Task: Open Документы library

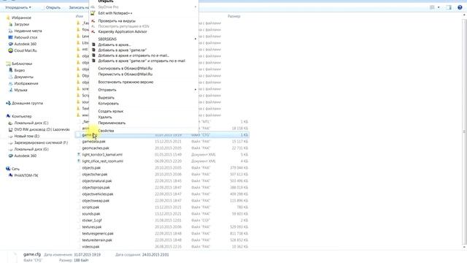Action: 23,77
